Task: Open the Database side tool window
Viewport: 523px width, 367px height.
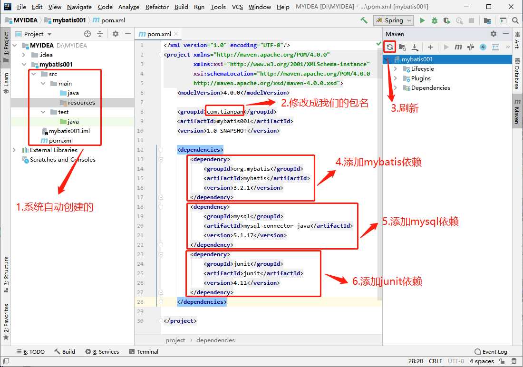Action: click(517, 74)
